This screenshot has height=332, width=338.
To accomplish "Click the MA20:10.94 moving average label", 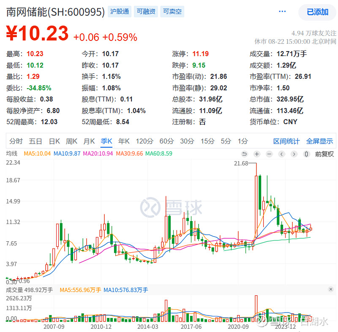I will (98, 154).
